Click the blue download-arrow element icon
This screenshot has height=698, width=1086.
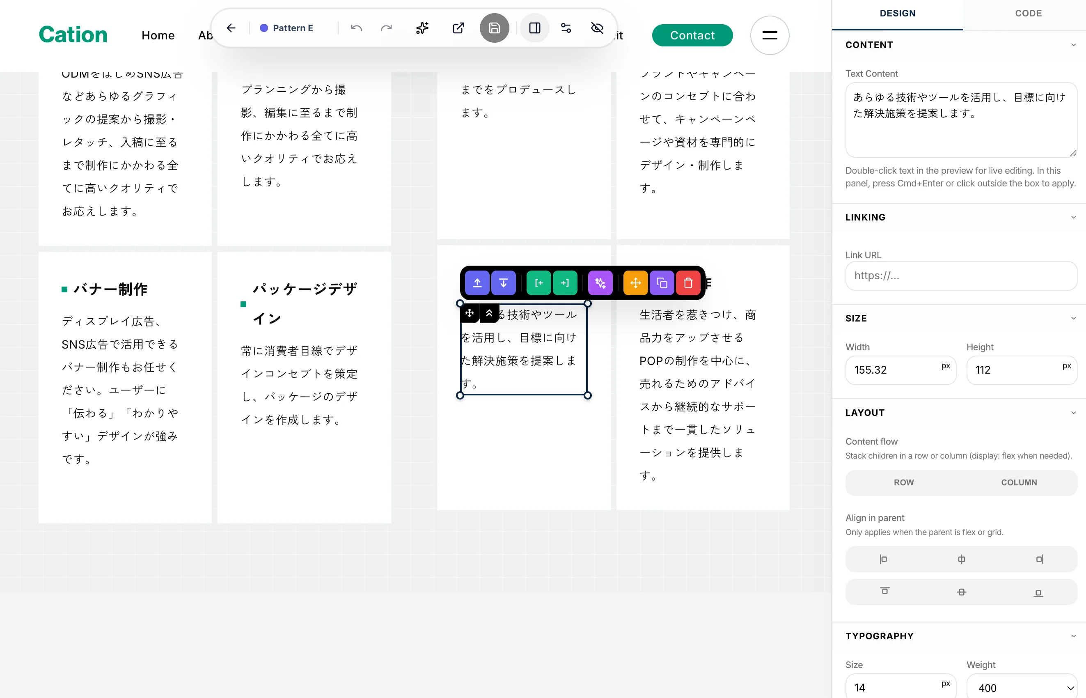(x=503, y=283)
